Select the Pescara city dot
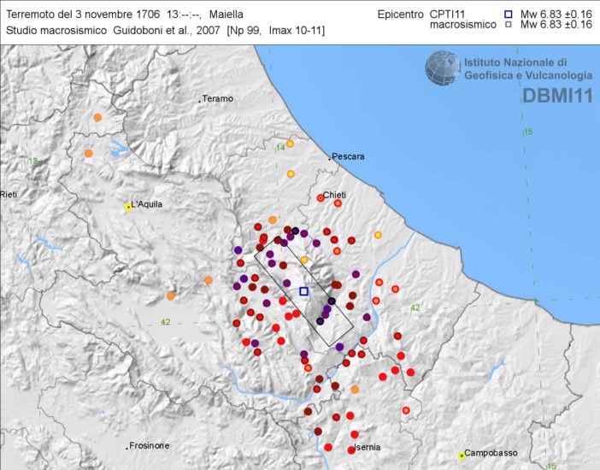The width and height of the screenshot is (600, 470). (x=330, y=158)
